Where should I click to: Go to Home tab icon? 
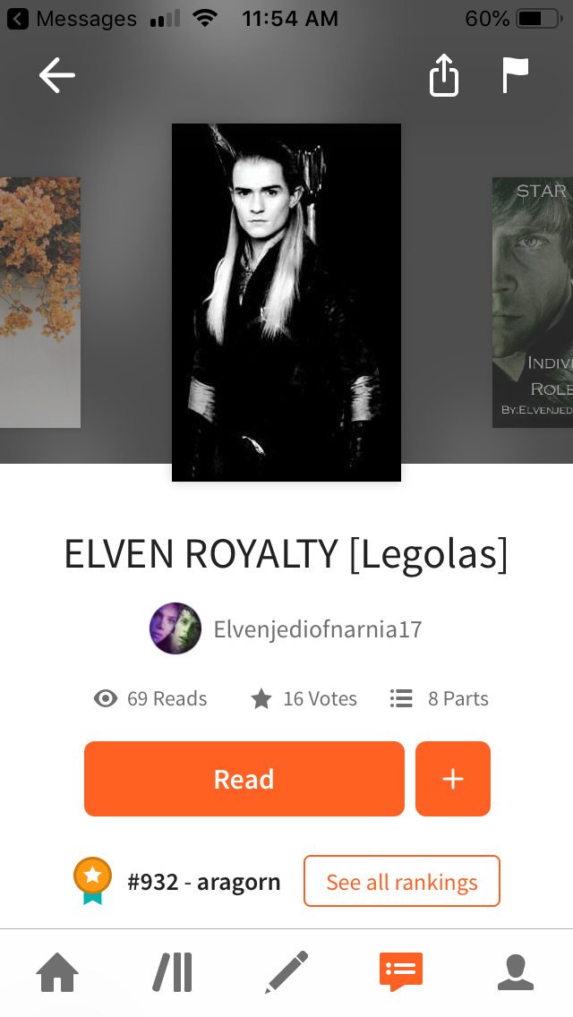[57, 972]
